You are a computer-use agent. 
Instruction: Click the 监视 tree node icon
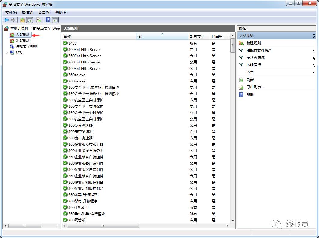point(12,53)
